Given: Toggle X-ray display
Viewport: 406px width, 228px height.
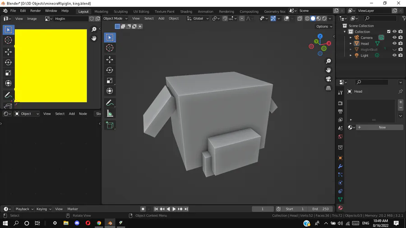Looking at the screenshot, I should tap(300, 18).
